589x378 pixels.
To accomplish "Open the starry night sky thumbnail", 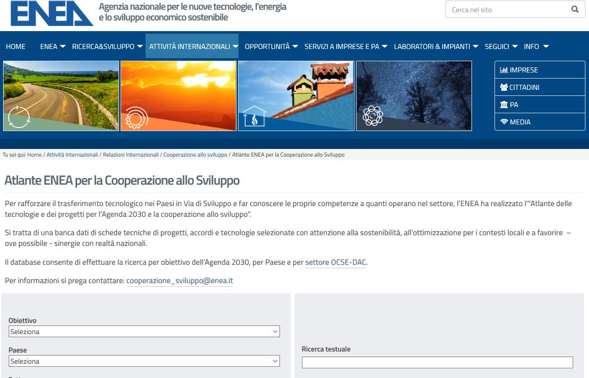I will (x=414, y=95).
